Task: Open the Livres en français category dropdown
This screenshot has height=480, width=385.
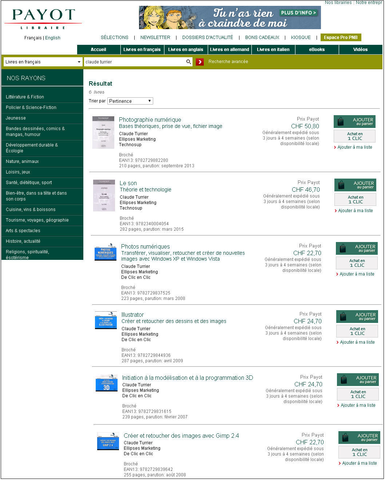Action: tap(43, 62)
